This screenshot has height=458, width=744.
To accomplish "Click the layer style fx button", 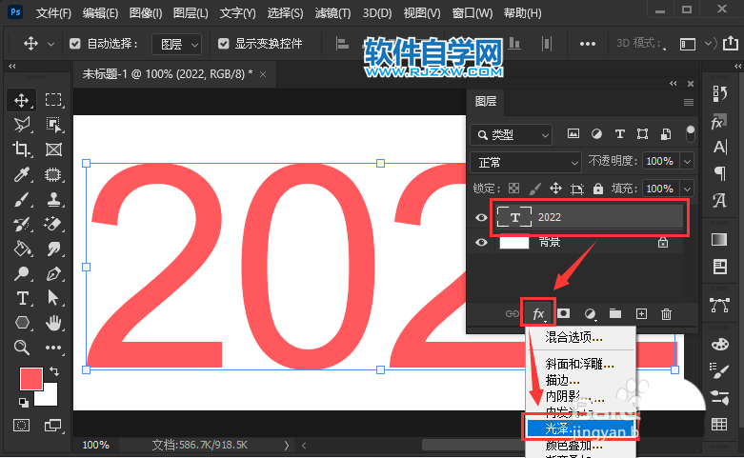I will point(538,313).
